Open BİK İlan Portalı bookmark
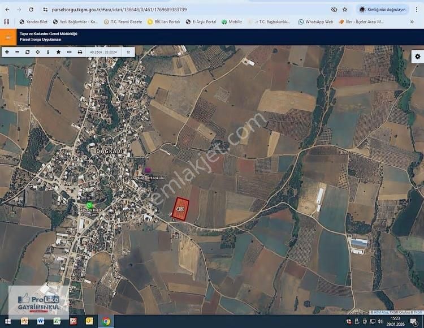Image resolution: width=424 pixels, height=328 pixels. click(x=163, y=22)
